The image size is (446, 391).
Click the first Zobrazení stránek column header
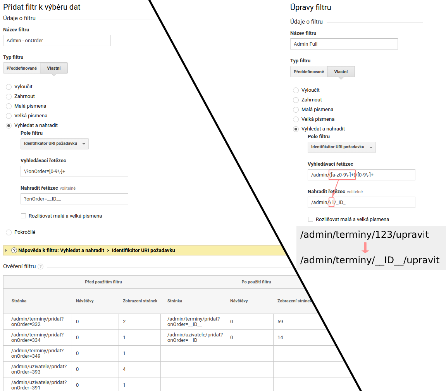[140, 301]
